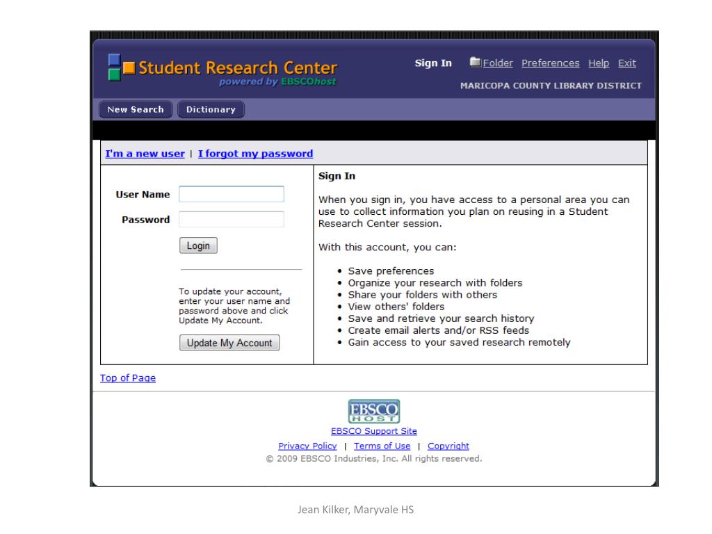Open the Help link

coord(599,63)
